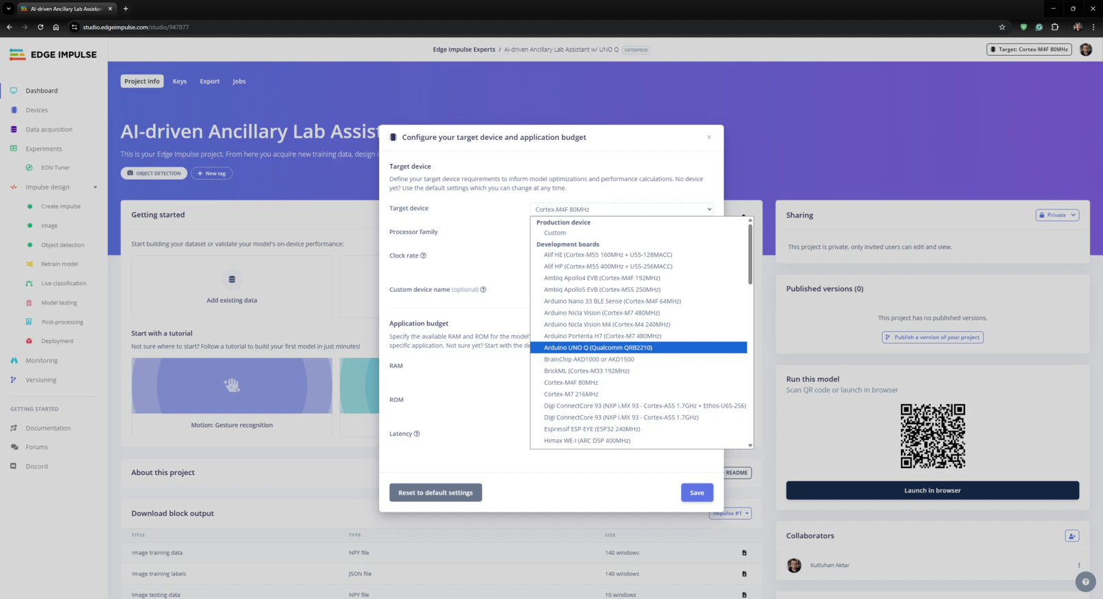Open Create impulse step
The image size is (1103, 599).
(x=61, y=207)
